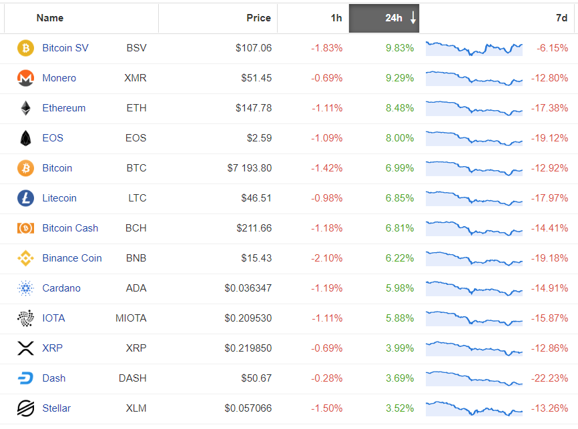The image size is (578, 429).
Task: Open the IOTA coin page
Action: click(53, 318)
